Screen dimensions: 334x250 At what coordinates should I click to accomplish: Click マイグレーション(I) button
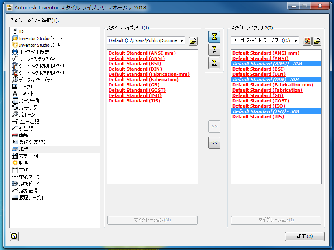pyautogui.click(x=276, y=220)
